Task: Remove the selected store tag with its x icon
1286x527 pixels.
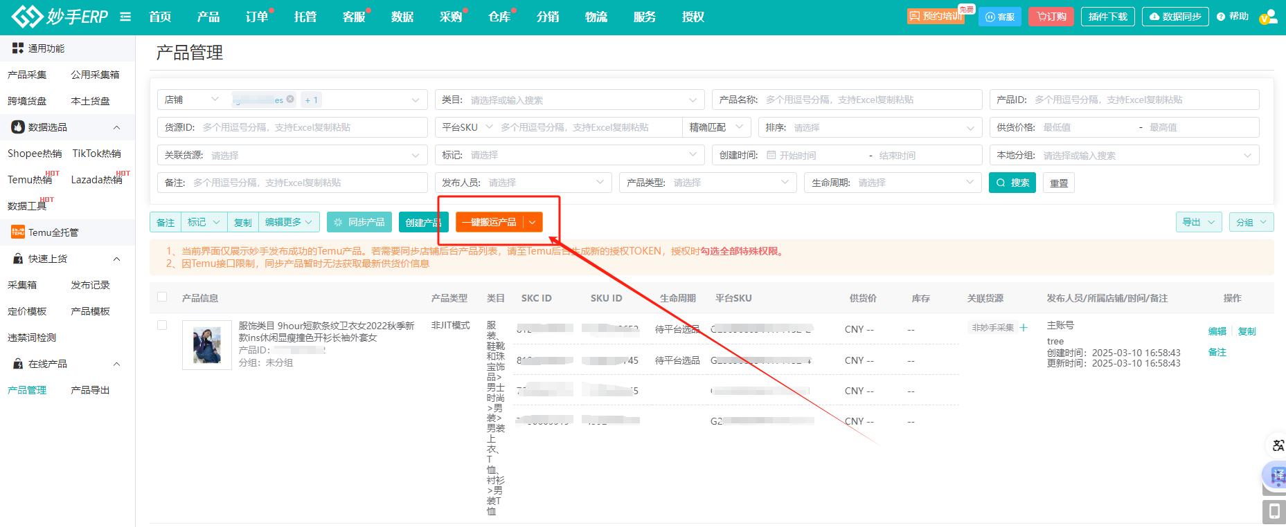Action: click(x=290, y=99)
